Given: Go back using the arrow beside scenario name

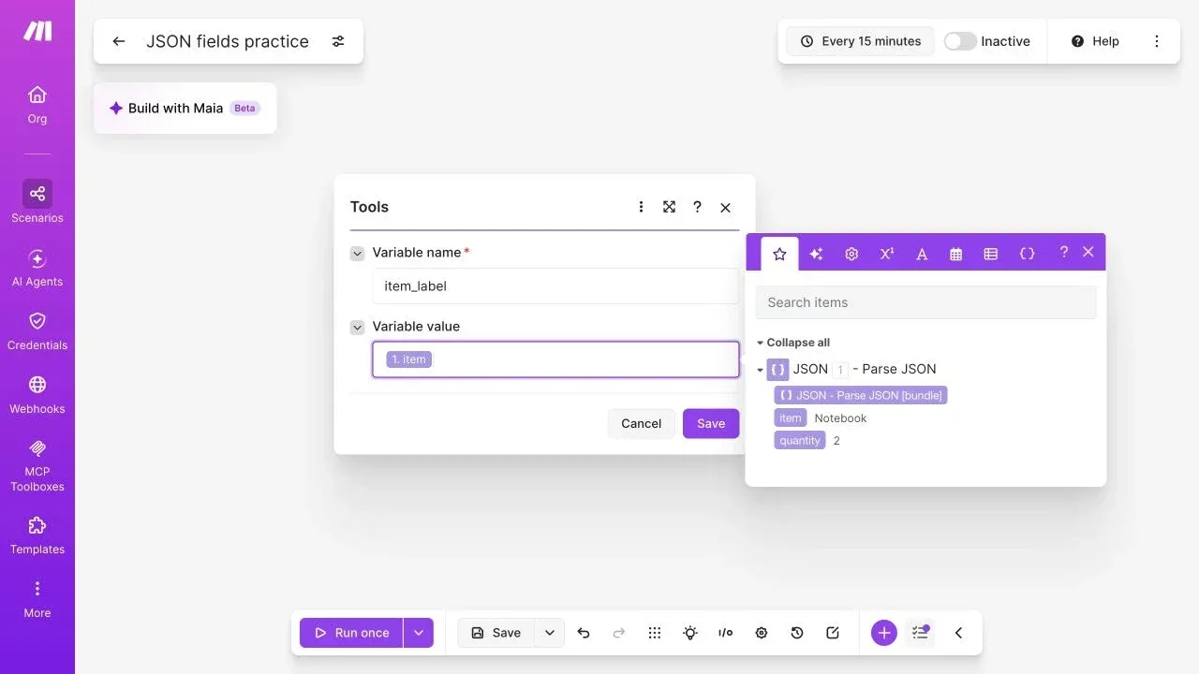Looking at the screenshot, I should click(119, 41).
